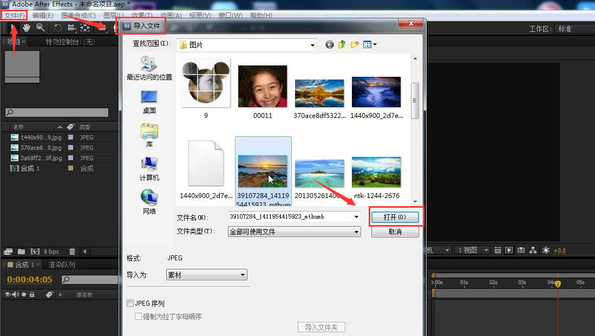
Task: Switch to the Effect Controls tab
Action: click(x=70, y=42)
